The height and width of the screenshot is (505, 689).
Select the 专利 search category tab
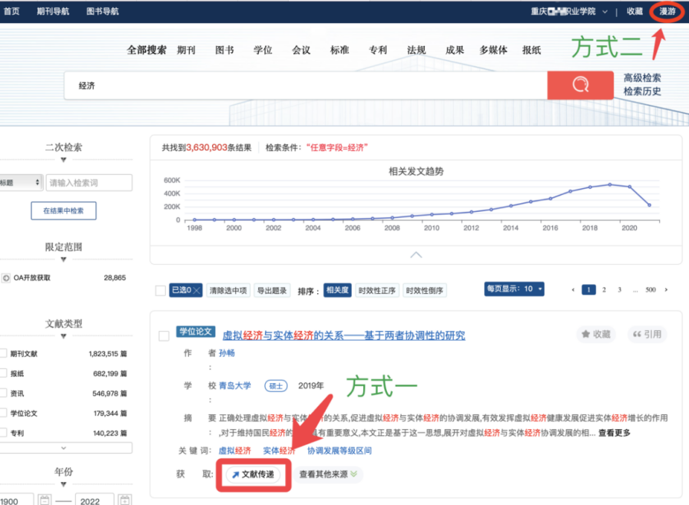(x=378, y=50)
